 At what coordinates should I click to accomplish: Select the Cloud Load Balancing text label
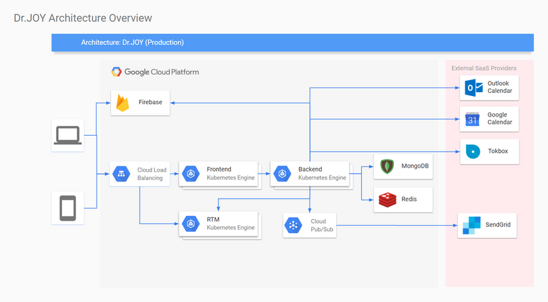pos(152,174)
